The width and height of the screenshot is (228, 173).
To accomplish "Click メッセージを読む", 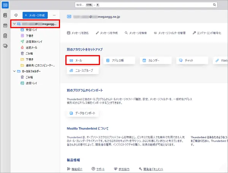I will point(78,33).
